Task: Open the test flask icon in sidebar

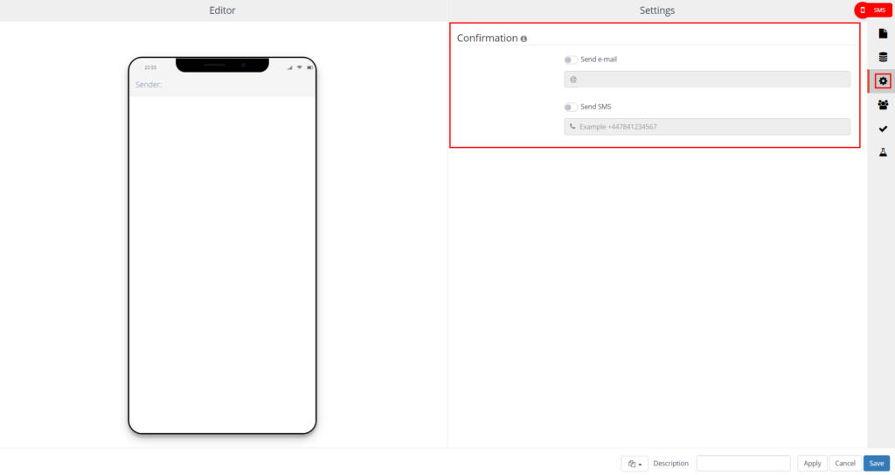Action: 883,152
